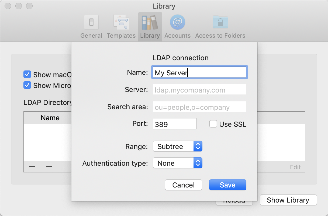Image resolution: width=328 pixels, height=216 pixels.
Task: Select the Library toolbar icon
Action: 150,26
